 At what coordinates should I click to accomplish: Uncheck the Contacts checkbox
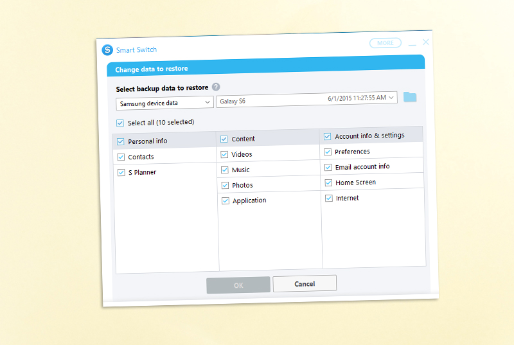point(121,157)
